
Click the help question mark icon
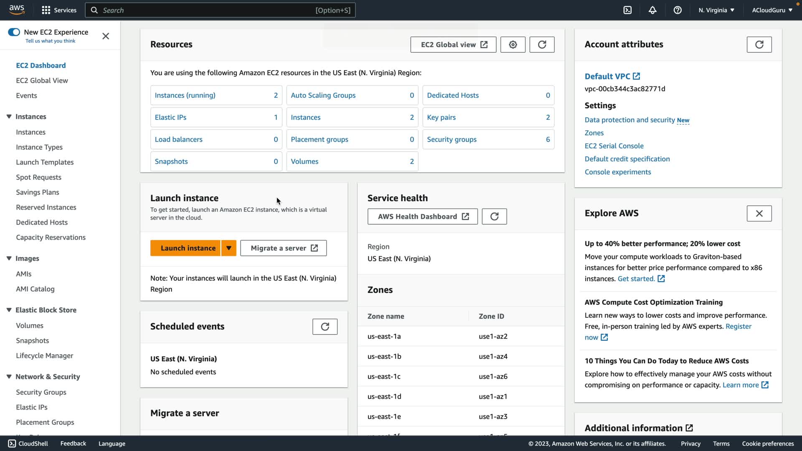point(678,10)
